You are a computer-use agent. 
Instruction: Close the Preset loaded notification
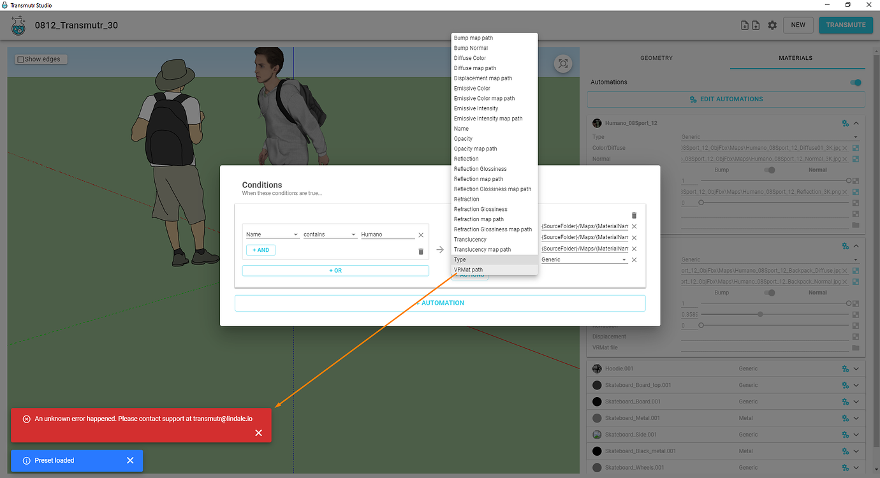pyautogui.click(x=130, y=460)
